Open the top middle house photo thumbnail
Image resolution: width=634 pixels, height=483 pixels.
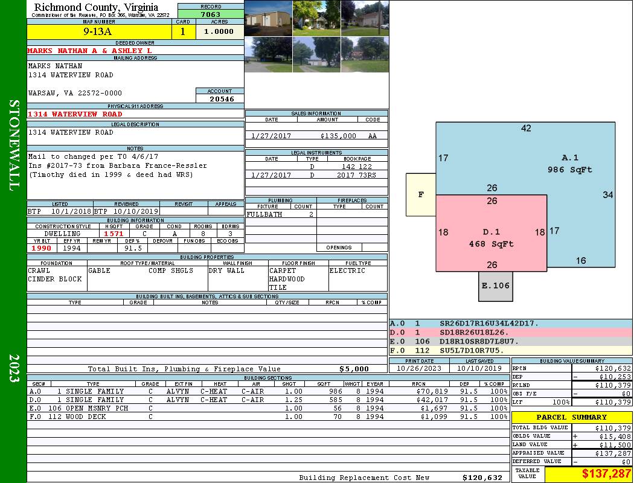click(316, 18)
